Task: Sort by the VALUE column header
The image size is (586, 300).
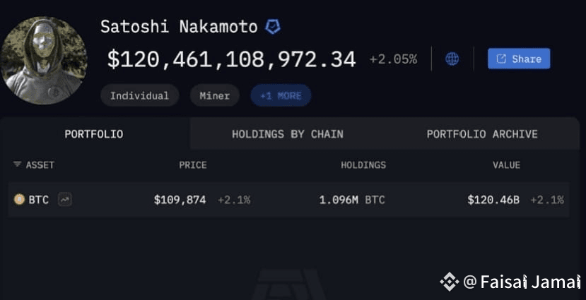Action: click(x=506, y=165)
